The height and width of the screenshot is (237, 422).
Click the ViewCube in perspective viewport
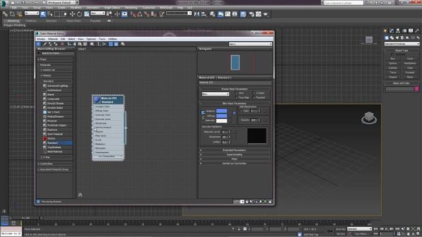tap(369, 118)
